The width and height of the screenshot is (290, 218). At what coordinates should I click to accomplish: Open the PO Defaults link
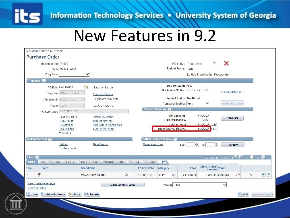pos(66,121)
